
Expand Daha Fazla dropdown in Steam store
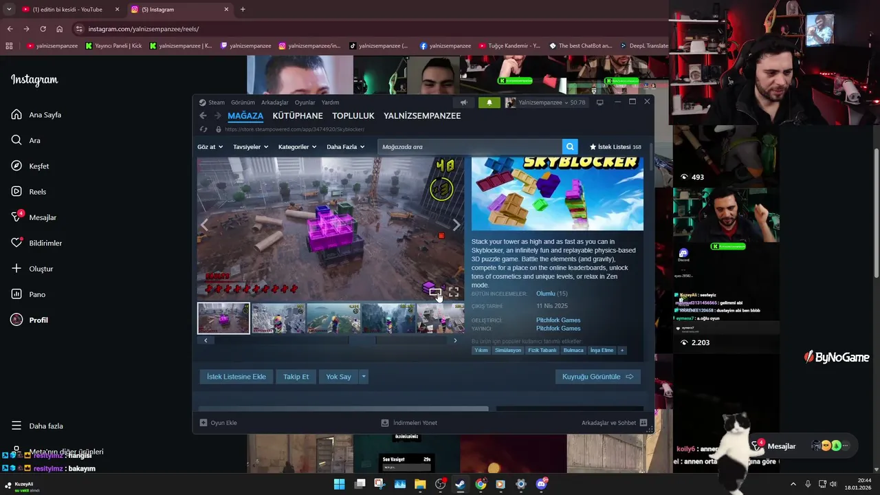pos(345,146)
